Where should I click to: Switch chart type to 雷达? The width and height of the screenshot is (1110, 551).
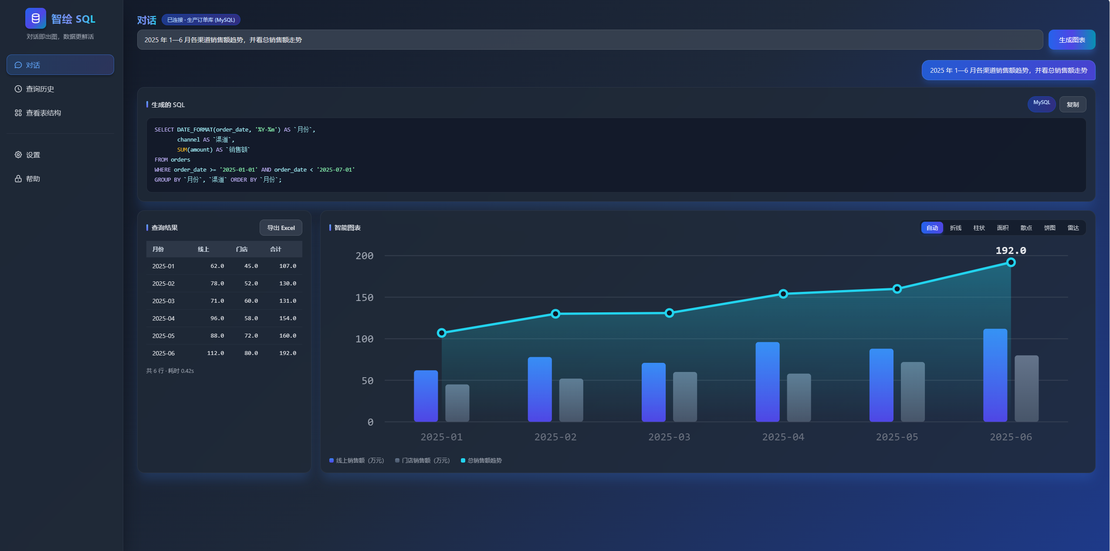pyautogui.click(x=1073, y=228)
